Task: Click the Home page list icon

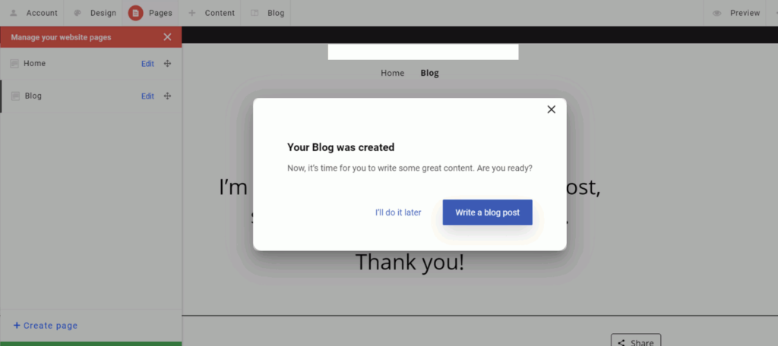Action: 14,64
